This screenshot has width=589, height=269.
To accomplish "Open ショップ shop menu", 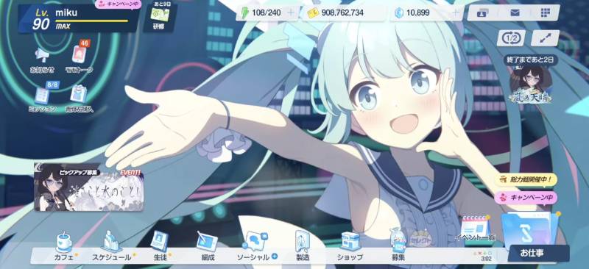I will click(x=350, y=246).
